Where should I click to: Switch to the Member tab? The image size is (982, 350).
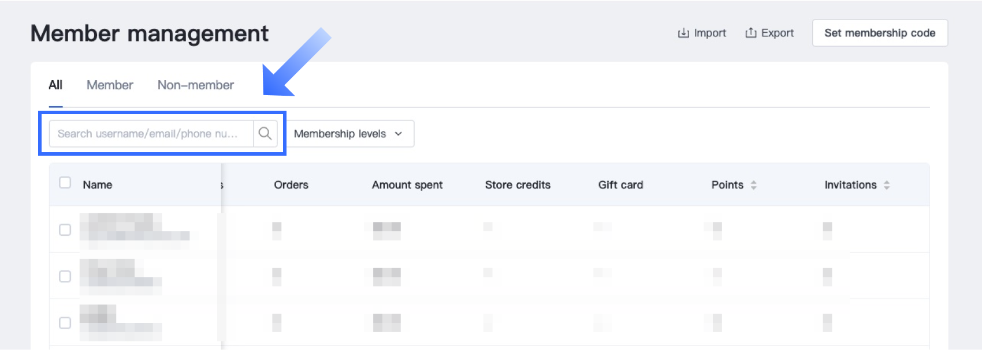[110, 85]
